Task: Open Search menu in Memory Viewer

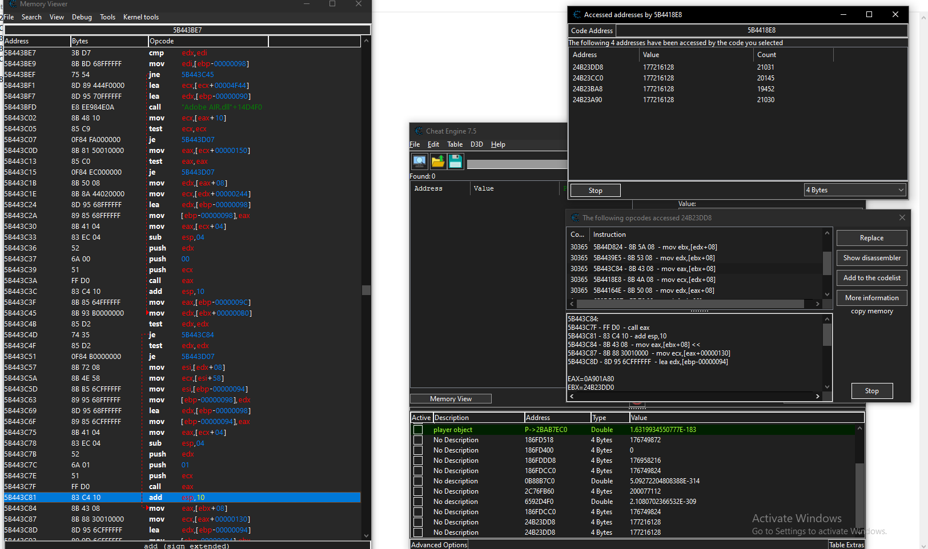Action: coord(31,17)
